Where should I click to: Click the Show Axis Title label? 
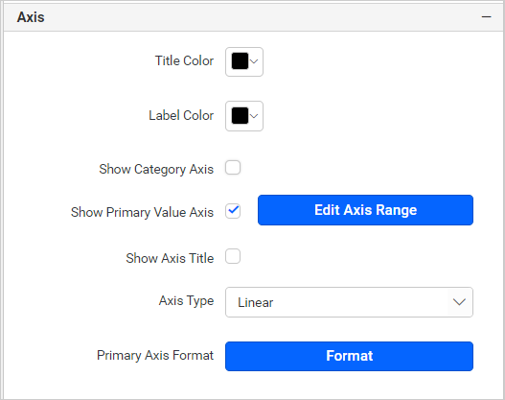click(170, 258)
